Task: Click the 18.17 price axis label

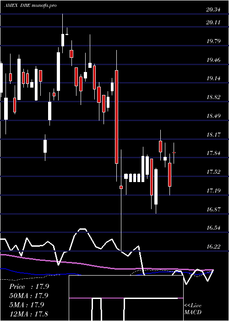Action: coord(213,135)
